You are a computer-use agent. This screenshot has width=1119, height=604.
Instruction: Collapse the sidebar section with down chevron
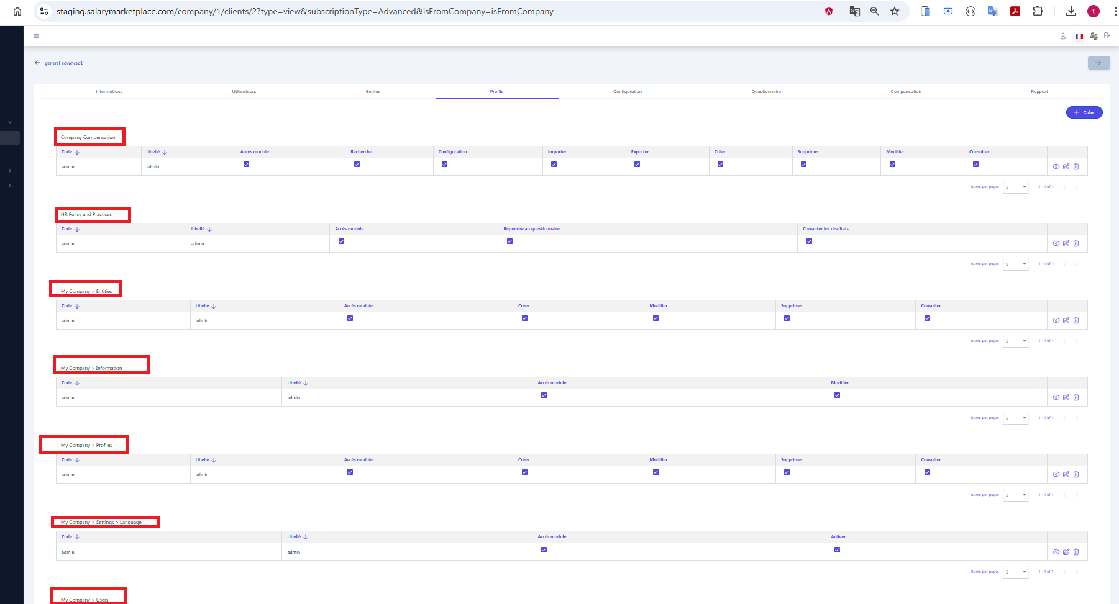[10, 122]
